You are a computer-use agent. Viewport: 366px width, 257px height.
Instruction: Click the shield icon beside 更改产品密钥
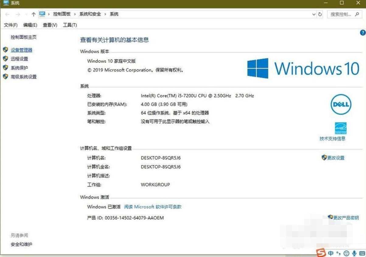(x=330, y=217)
